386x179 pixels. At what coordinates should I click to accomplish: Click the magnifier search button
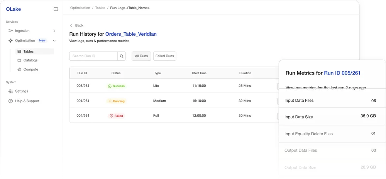pyautogui.click(x=122, y=56)
